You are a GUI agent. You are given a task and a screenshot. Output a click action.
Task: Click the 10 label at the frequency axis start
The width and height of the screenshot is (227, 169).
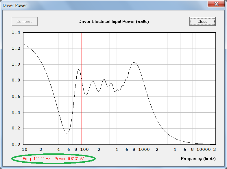point(25,149)
